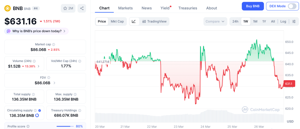Viewport: 300px width, 129px height.
Task: Open "Why is BNB's price down today?"
Action: (36, 31)
